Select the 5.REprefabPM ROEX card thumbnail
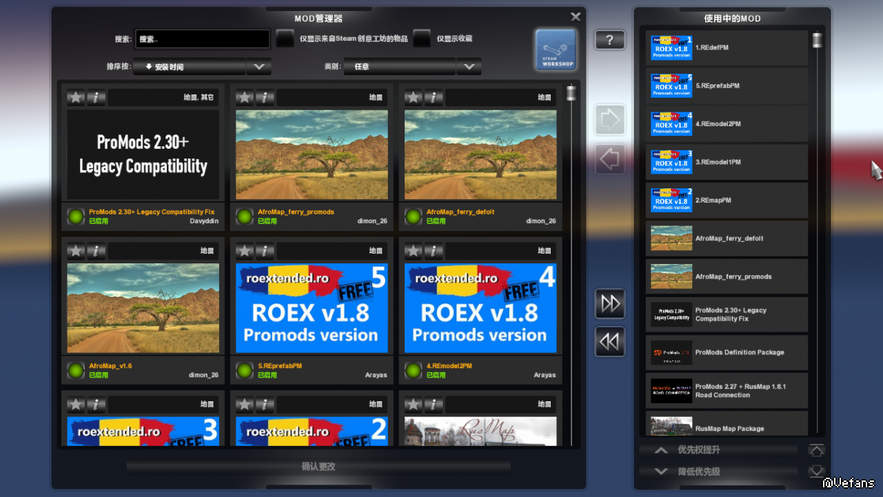Viewport: 883px width, 497px height. point(312,308)
